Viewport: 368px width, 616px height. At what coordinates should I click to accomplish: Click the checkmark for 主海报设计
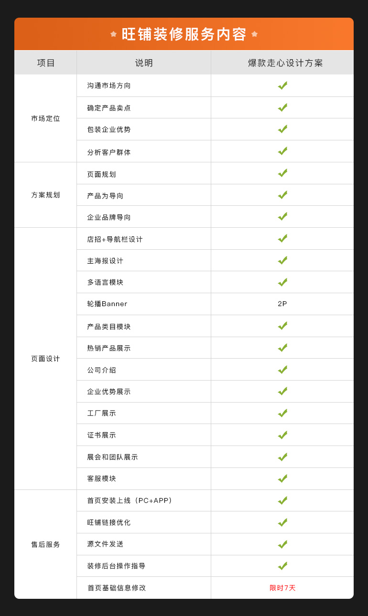(282, 260)
